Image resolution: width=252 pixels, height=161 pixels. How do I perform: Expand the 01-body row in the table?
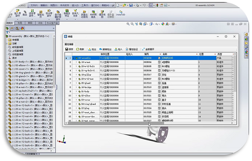[76, 91]
